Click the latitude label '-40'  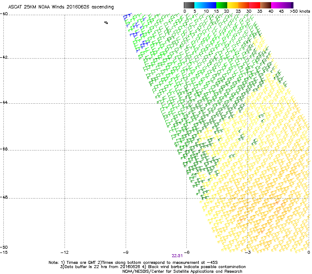pyautogui.click(x=4, y=14)
